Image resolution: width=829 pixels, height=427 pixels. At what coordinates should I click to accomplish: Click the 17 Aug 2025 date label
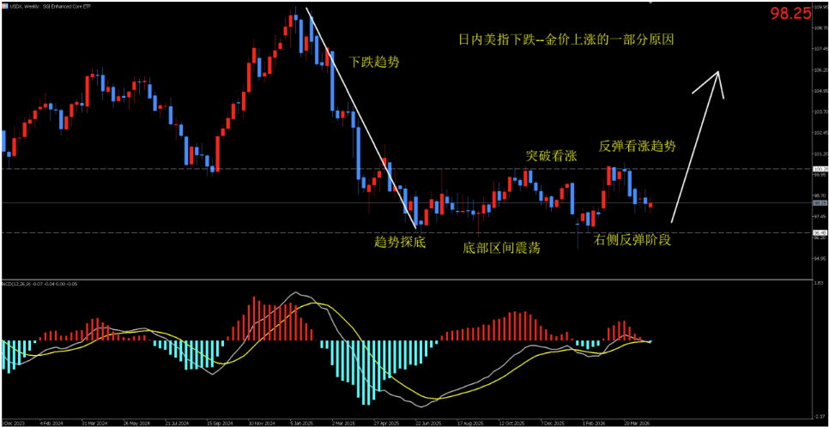469,424
